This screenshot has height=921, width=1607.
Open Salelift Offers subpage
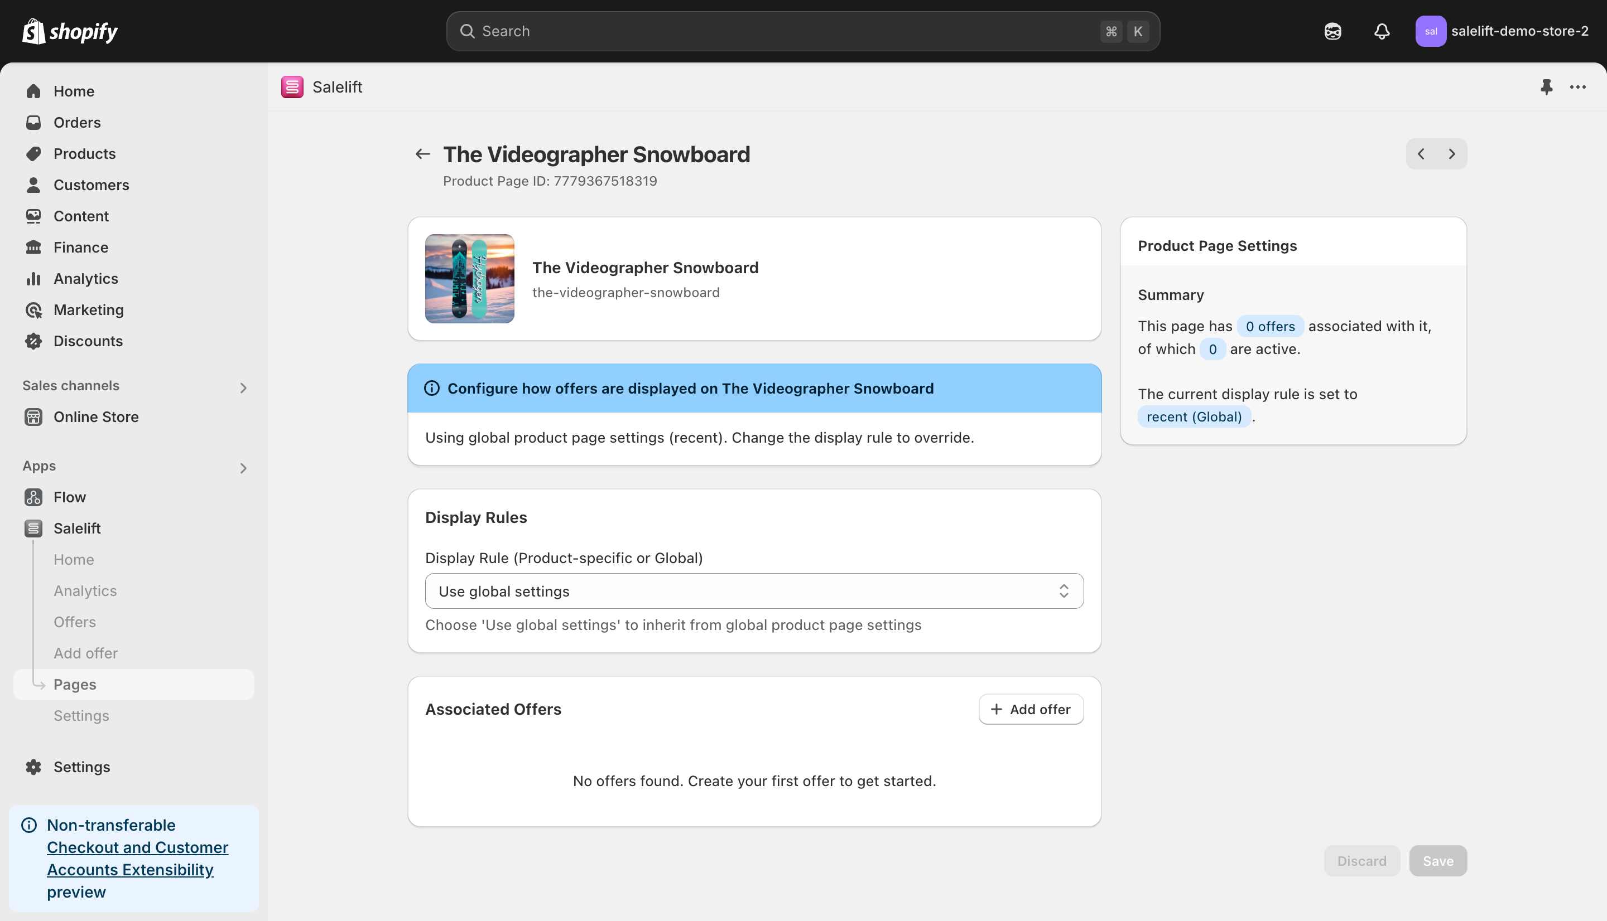(x=75, y=622)
